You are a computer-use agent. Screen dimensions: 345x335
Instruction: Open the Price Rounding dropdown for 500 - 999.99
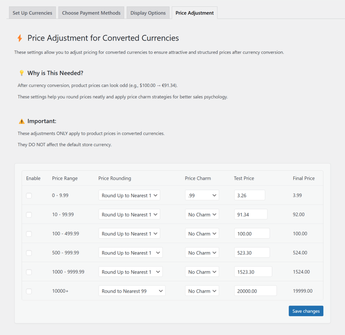click(131, 252)
